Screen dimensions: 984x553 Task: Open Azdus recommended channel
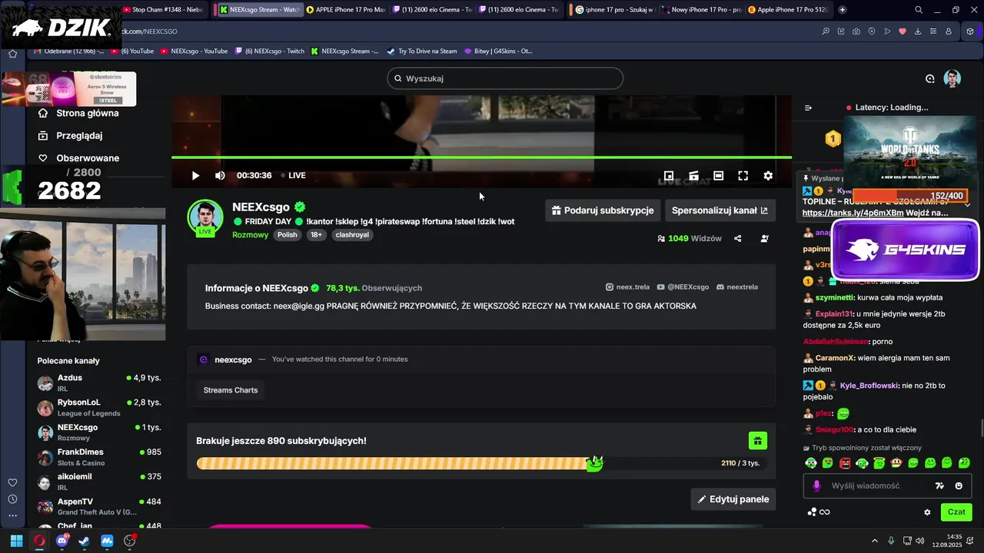pyautogui.click(x=98, y=382)
